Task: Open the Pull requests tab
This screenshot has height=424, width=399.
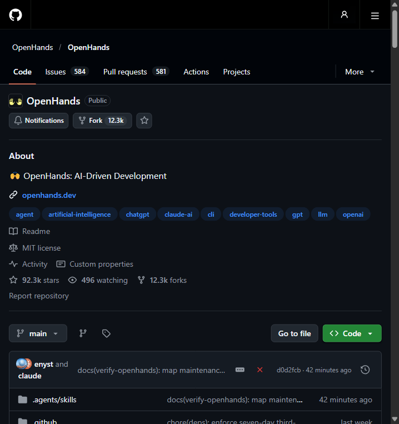Action: tap(136, 72)
